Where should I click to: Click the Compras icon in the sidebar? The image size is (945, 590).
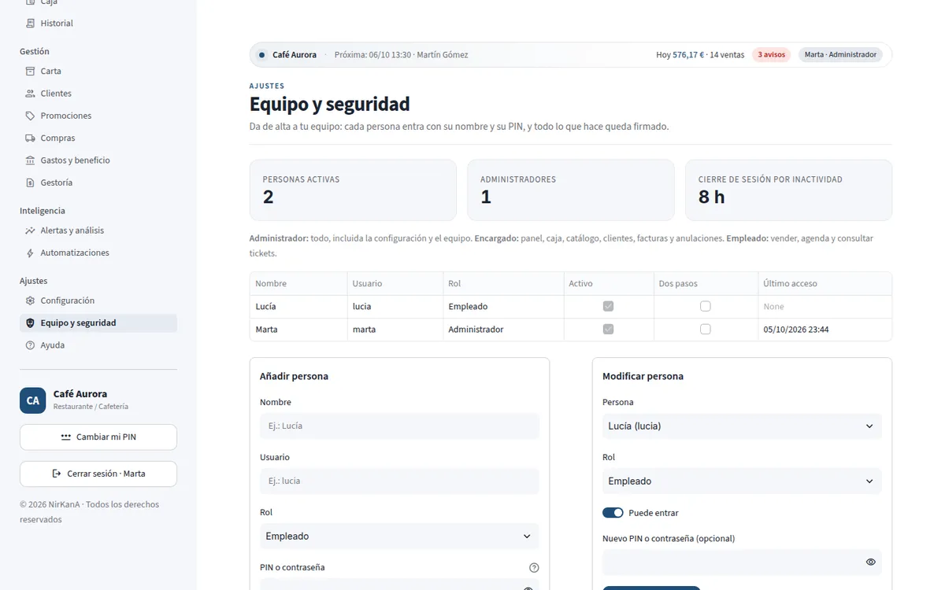tap(30, 138)
